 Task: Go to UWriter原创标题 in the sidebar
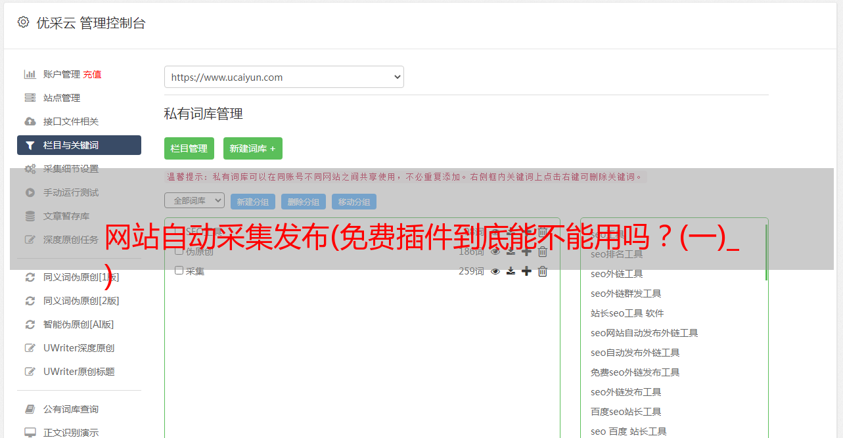click(x=79, y=372)
